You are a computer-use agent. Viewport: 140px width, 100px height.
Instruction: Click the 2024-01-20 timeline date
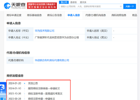(15, 83)
